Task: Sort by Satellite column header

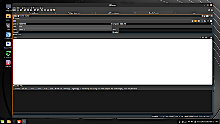Action: pyautogui.click(x=17, y=89)
